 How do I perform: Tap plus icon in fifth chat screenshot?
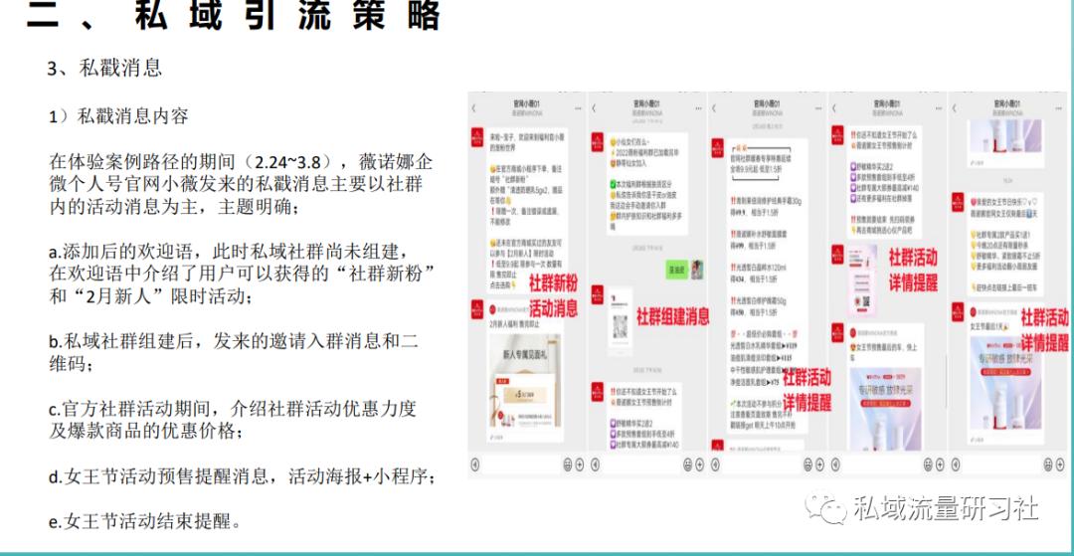click(1060, 464)
